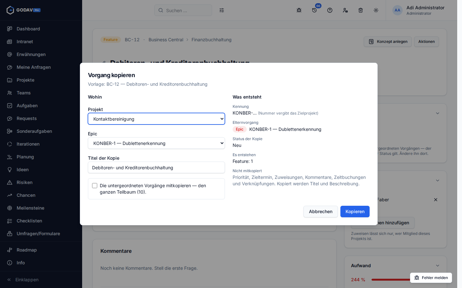This screenshot has width=462, height=288.
Task: Open Info in sidebar
Action: [41, 263]
